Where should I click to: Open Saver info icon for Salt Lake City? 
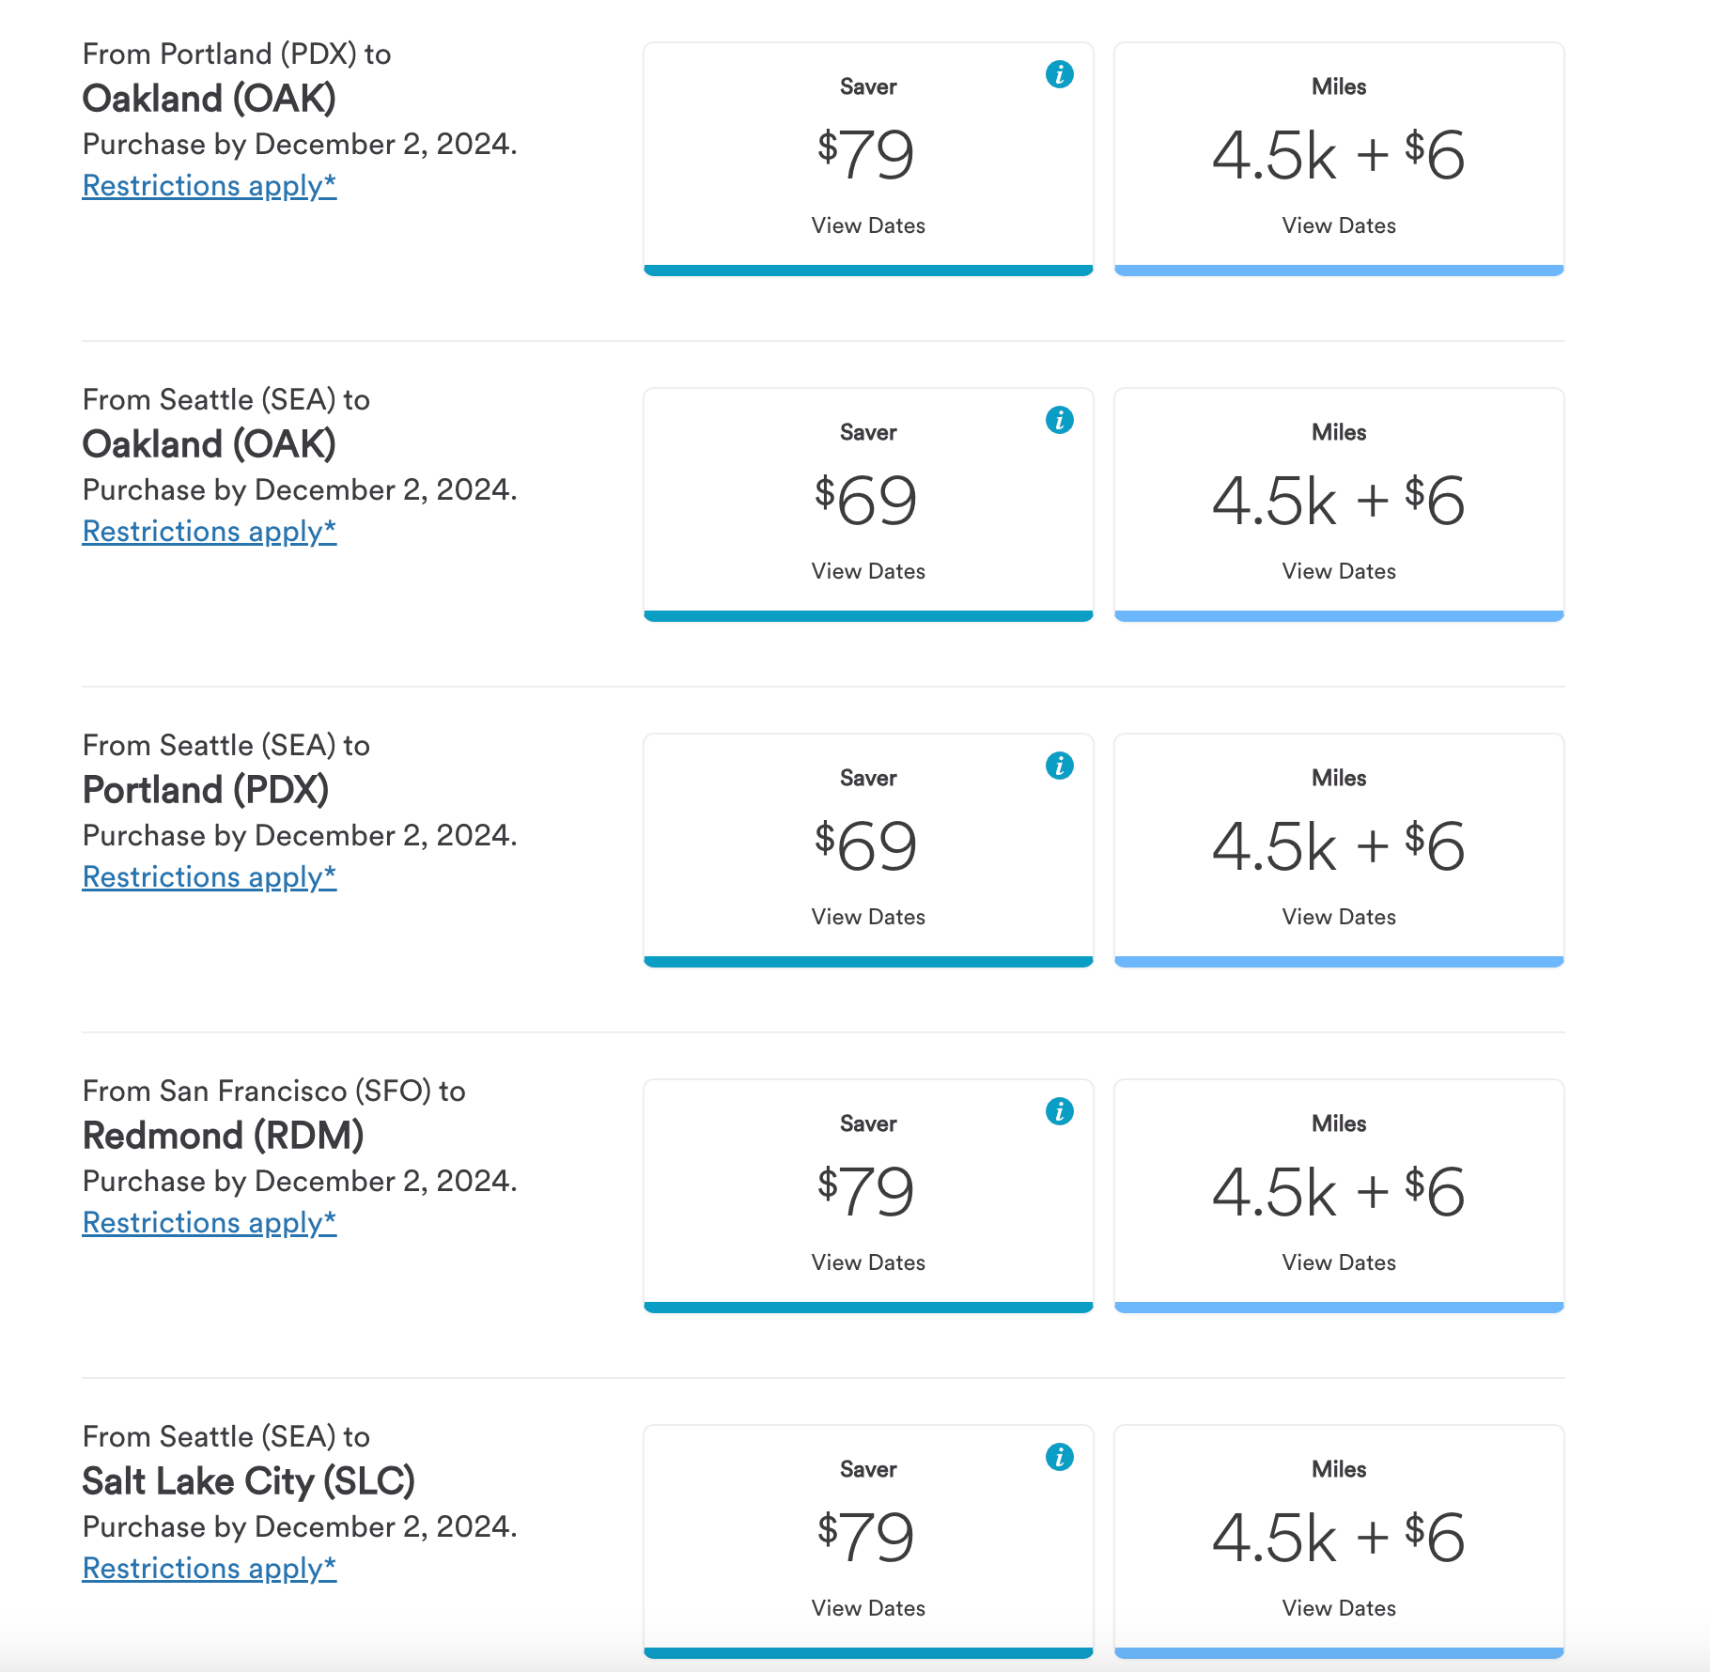click(1059, 1457)
